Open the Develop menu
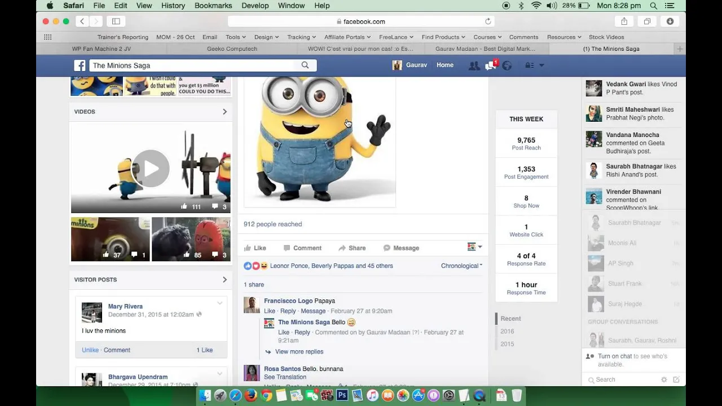This screenshot has width=722, height=406. point(255,6)
